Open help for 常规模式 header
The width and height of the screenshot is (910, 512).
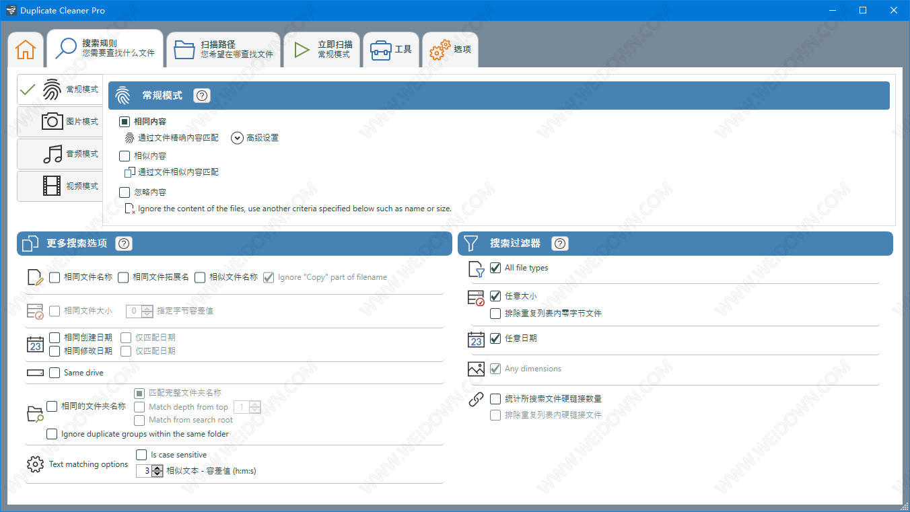point(202,96)
